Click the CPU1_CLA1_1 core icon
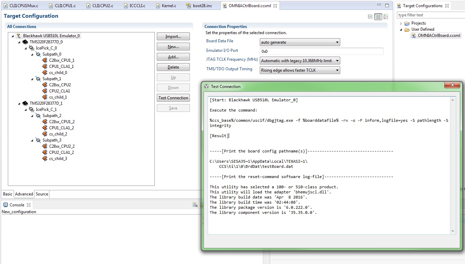465x264 pixels. pos(45,67)
